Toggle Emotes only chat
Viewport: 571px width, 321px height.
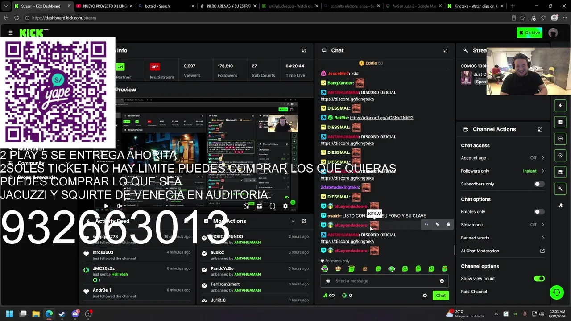(539, 212)
